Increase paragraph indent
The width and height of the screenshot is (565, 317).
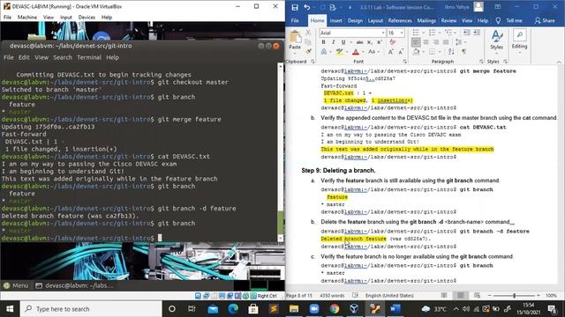pos(477,33)
